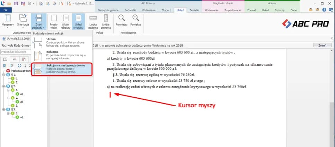This screenshot has height=147, width=335.
Task: Focus the Przeszukaj dokument search field
Action: [x=16, y=52]
